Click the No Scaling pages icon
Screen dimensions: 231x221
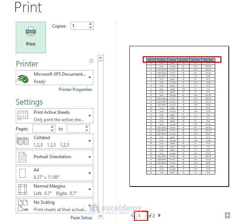23,206
